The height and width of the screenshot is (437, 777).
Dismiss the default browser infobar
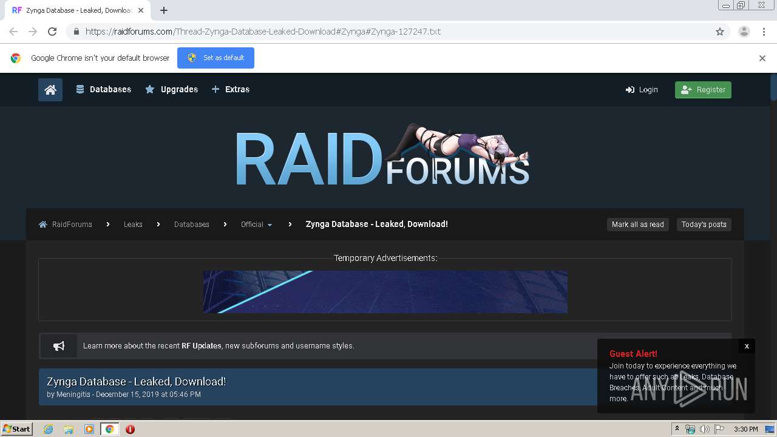coord(762,58)
